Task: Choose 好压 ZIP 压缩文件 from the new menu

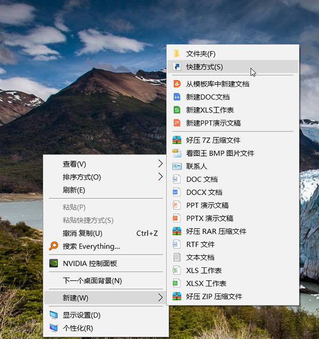Action: [214, 297]
